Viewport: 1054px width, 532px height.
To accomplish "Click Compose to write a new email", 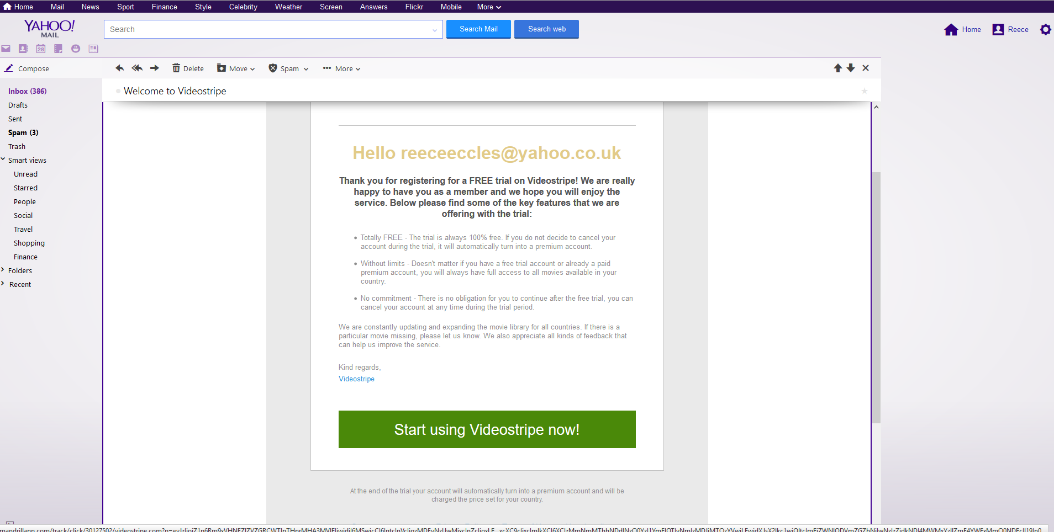I will (27, 68).
